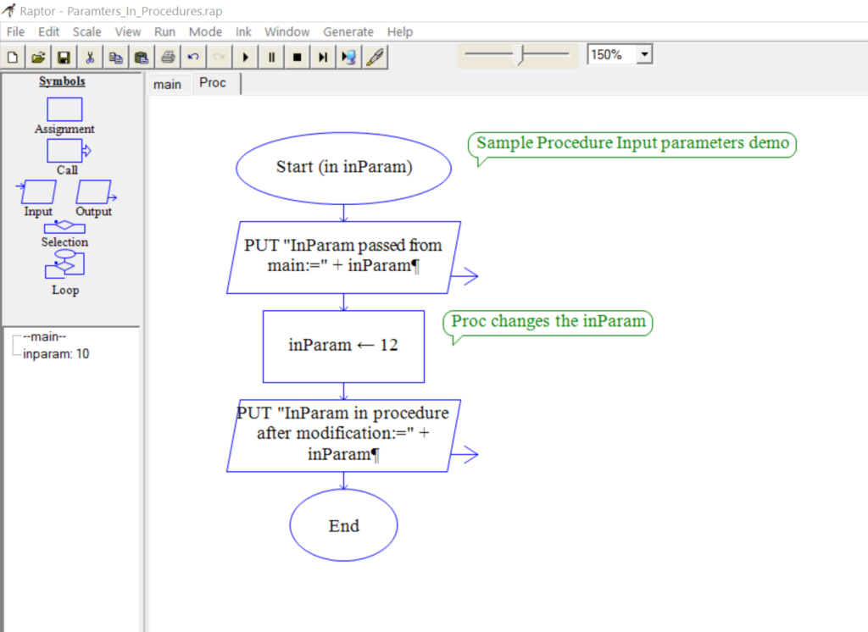868x632 pixels.
Task: Click the execution speed slider handle
Action: (x=522, y=55)
